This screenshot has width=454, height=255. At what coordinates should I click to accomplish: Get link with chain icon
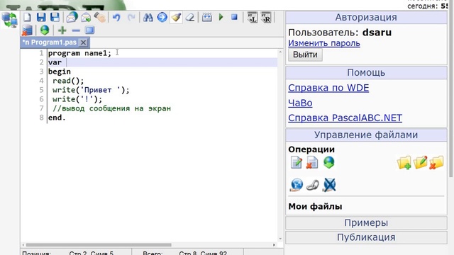click(x=313, y=185)
